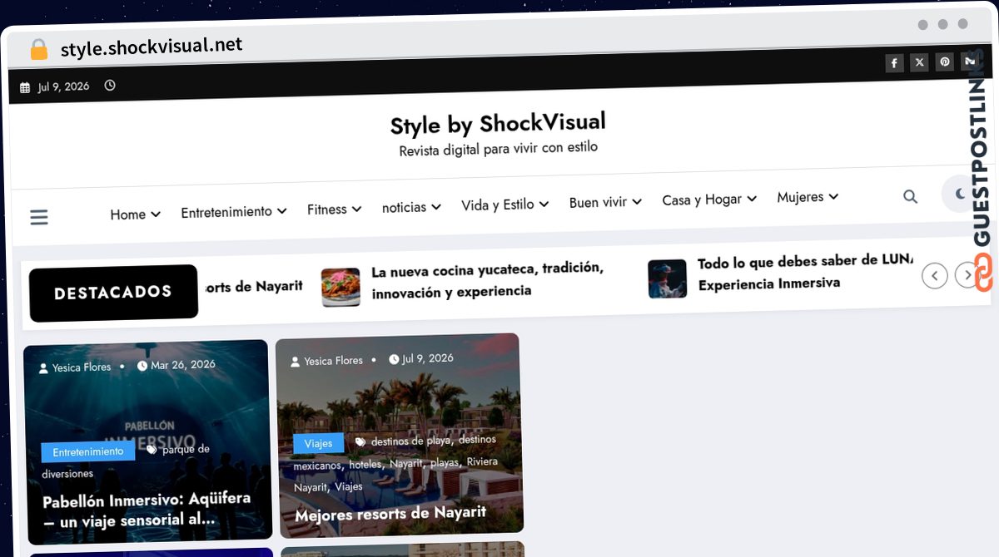Click 'Revista digital para vivir con estilo' tagline
999x557 pixels.
tap(499, 149)
